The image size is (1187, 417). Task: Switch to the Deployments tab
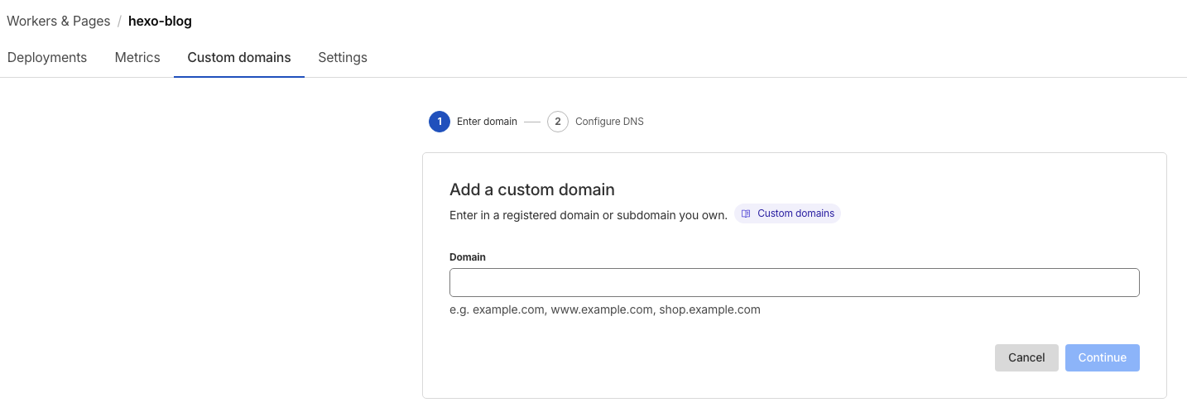[x=47, y=57]
